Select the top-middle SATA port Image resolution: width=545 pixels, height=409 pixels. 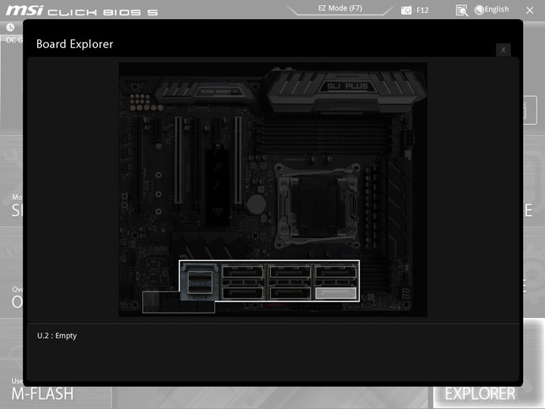point(290,271)
